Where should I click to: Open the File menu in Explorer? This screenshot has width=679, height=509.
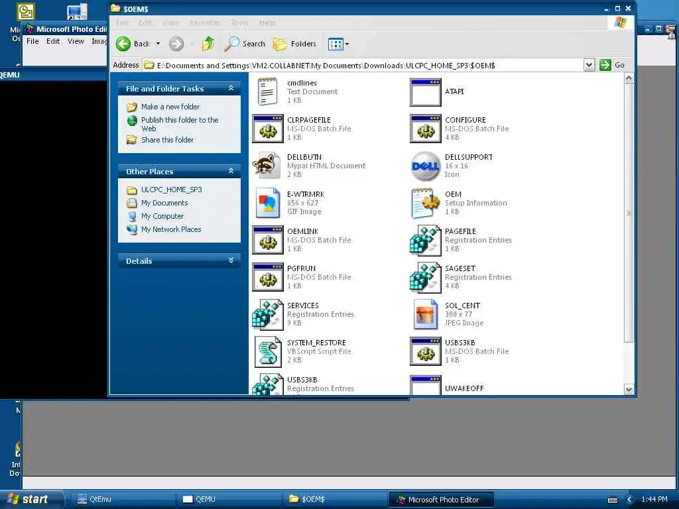pos(122,23)
